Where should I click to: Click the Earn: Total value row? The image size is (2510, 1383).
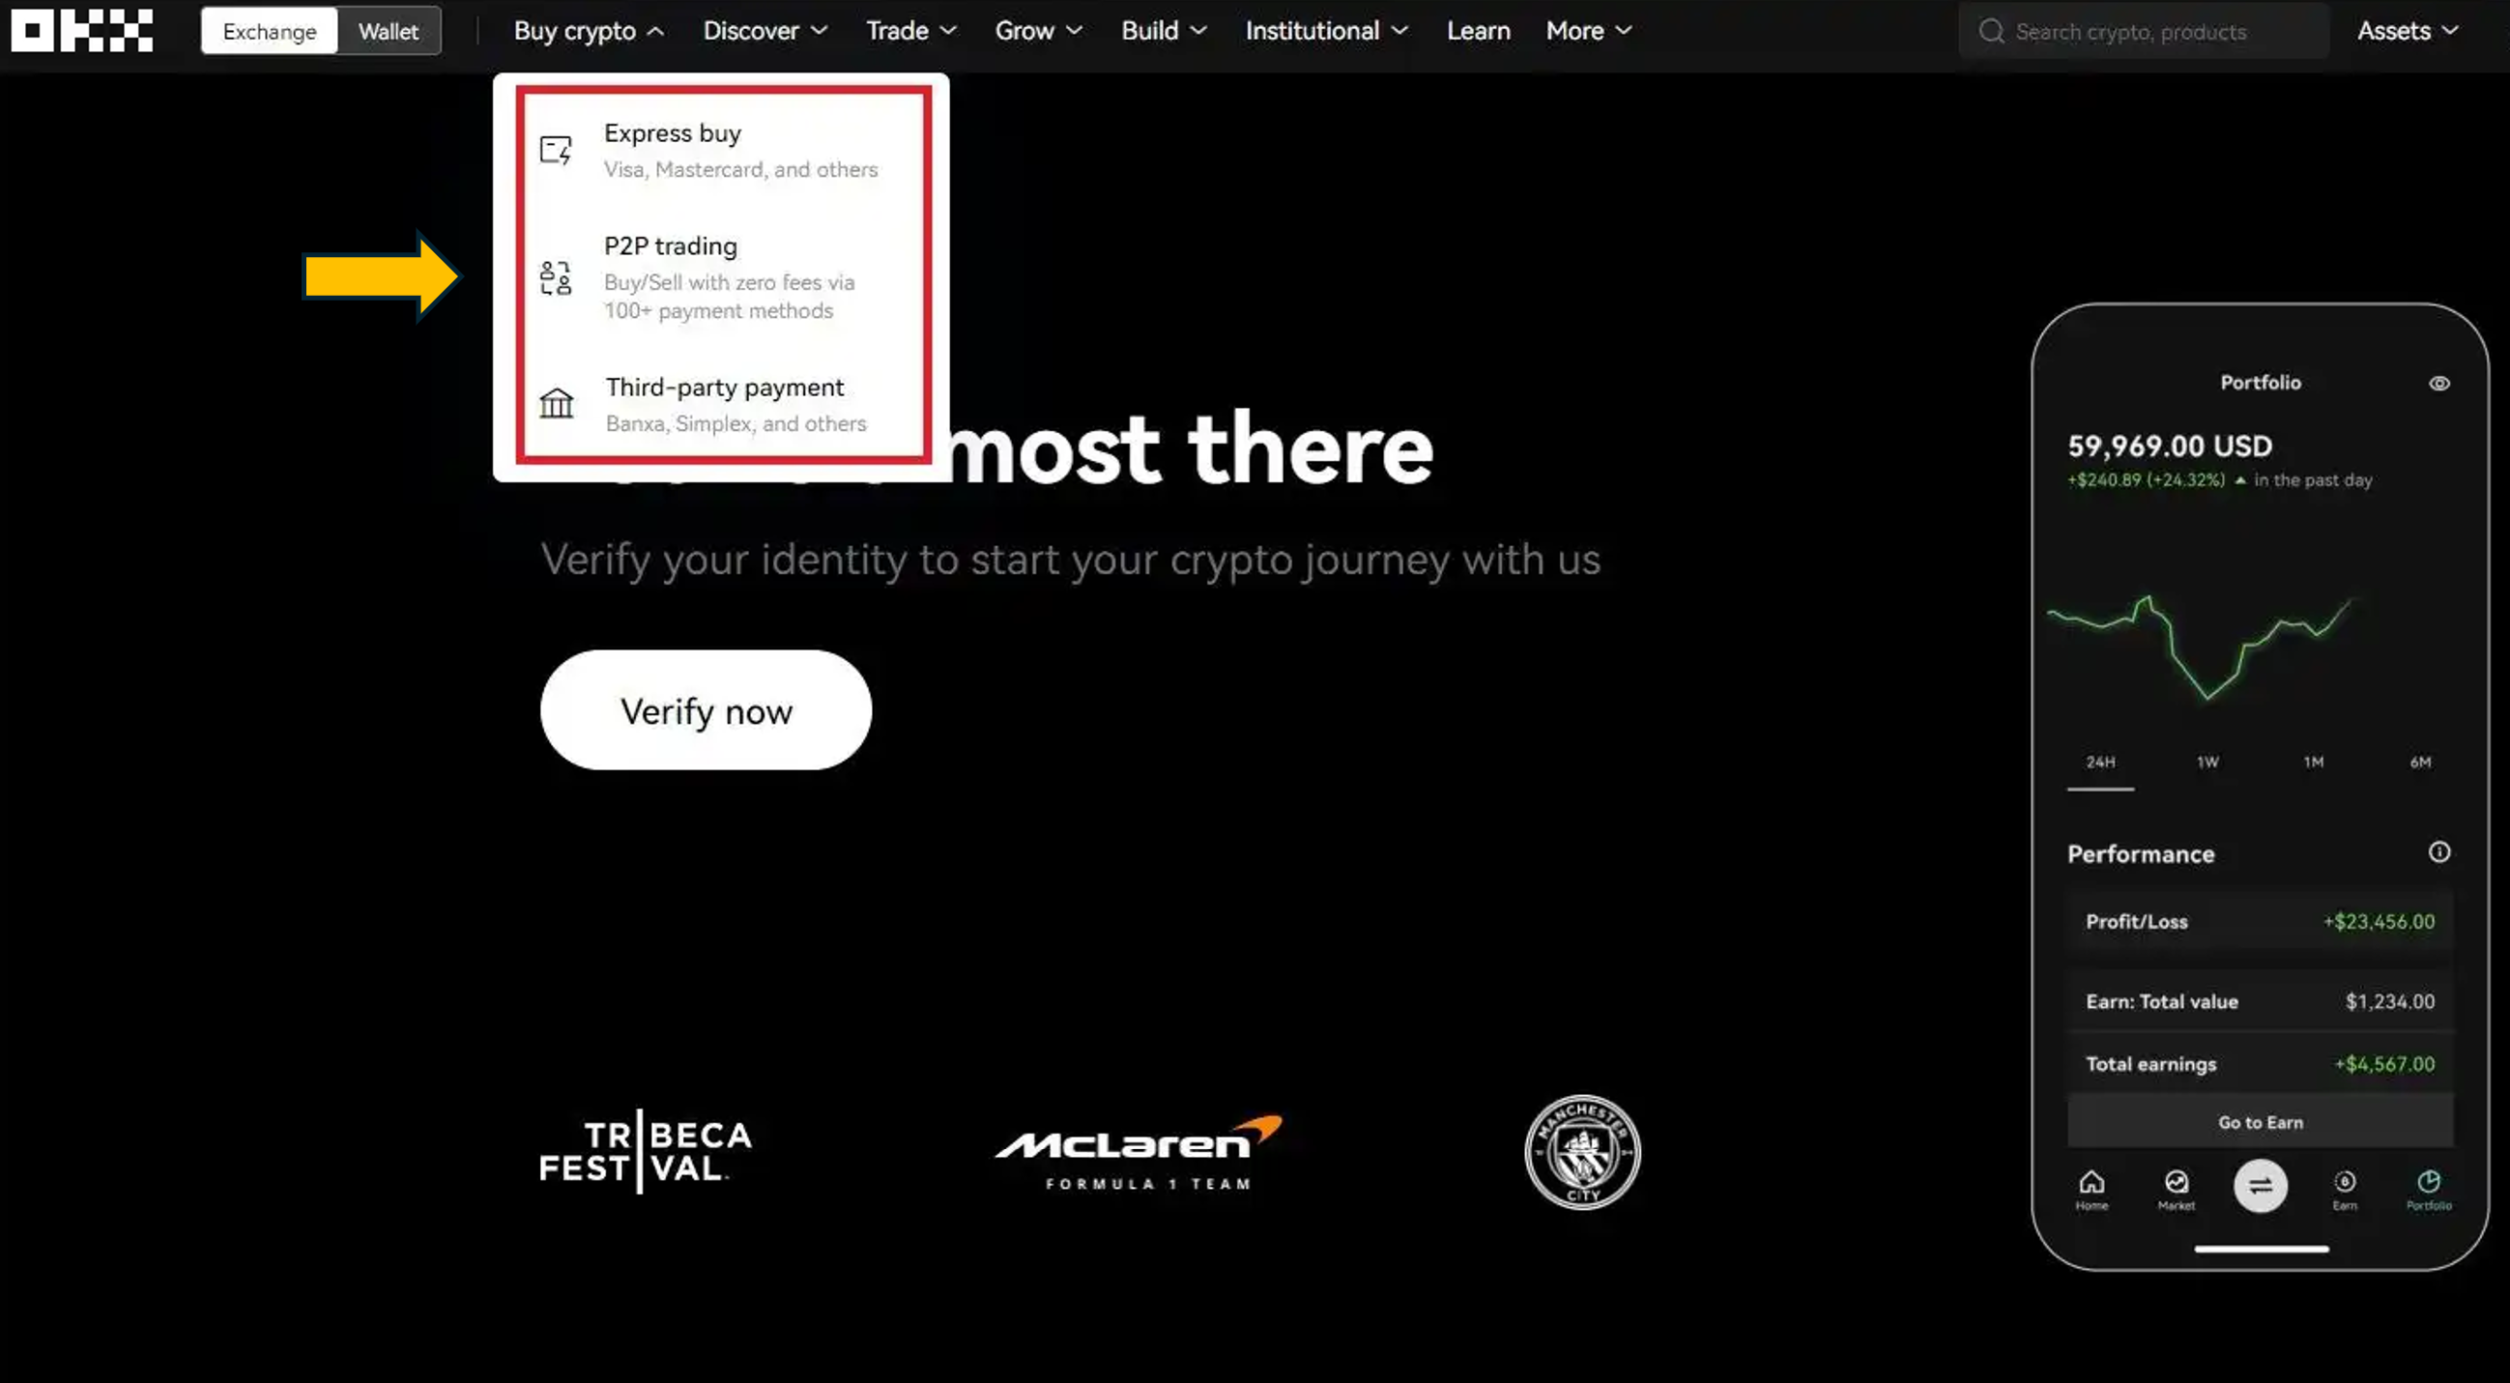coord(2261,1002)
